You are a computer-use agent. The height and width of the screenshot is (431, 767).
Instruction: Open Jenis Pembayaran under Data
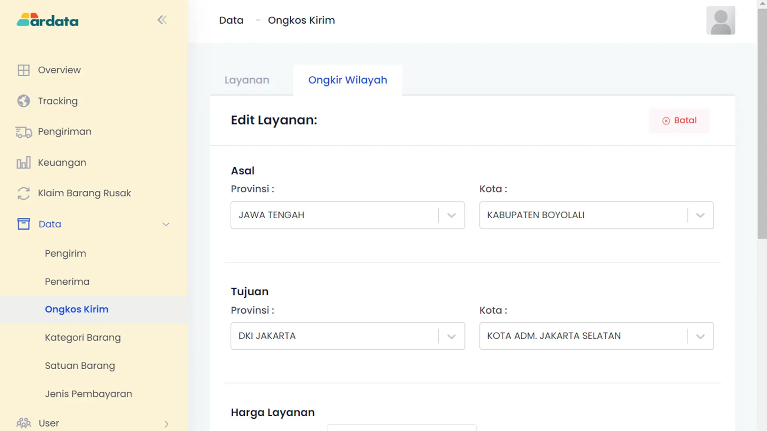point(88,394)
